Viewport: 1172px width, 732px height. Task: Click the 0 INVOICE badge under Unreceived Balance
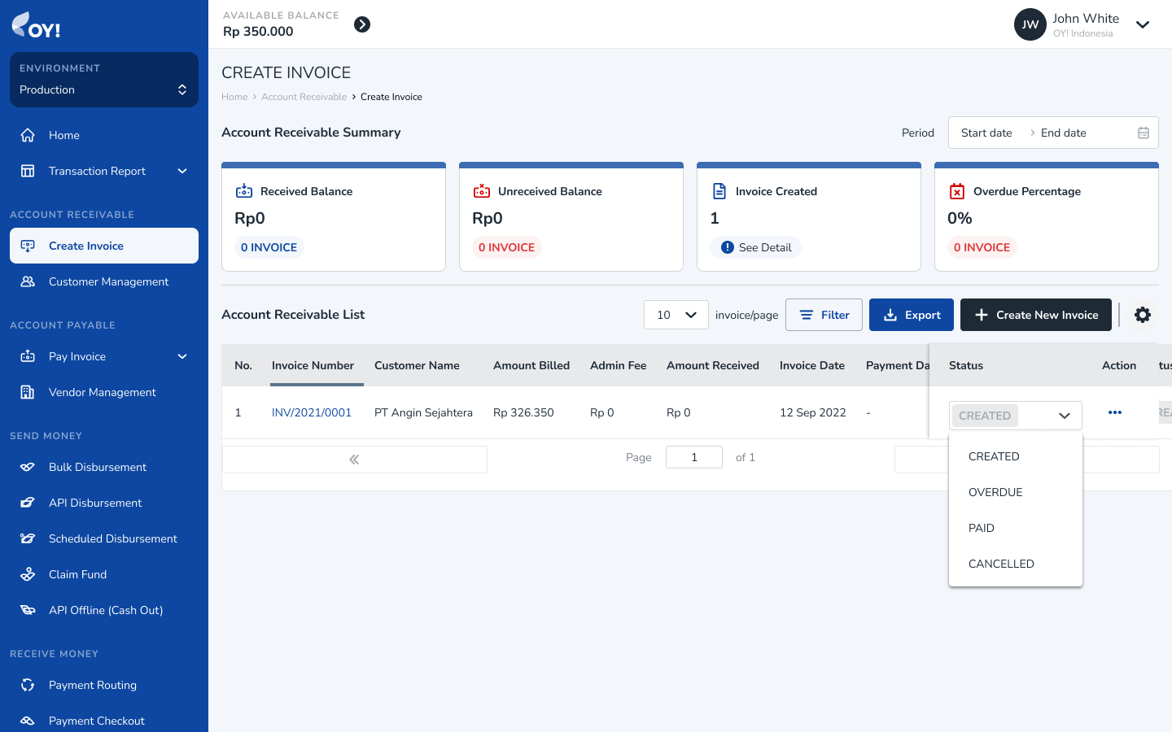tap(506, 247)
